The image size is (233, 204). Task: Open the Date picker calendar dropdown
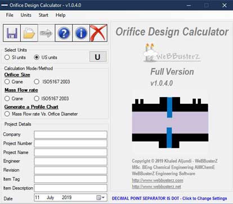click(x=101, y=197)
